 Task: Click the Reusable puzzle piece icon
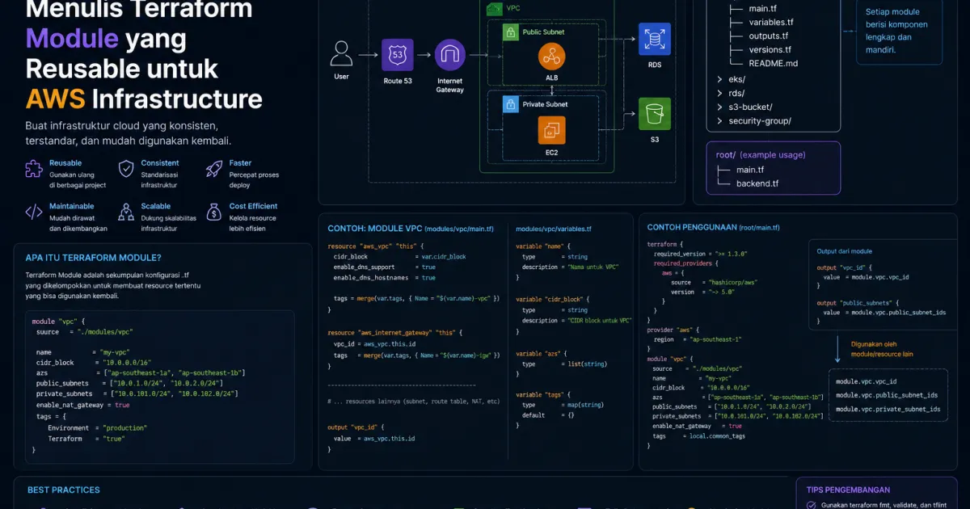[x=34, y=169]
